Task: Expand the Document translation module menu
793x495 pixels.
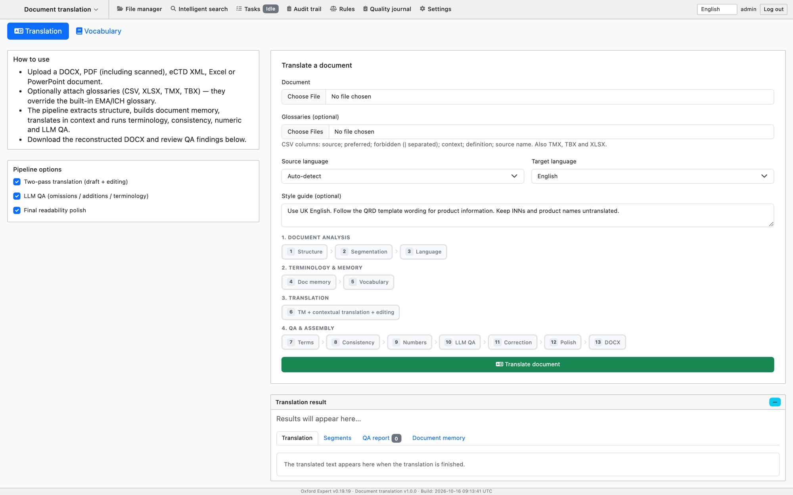Action: [61, 9]
